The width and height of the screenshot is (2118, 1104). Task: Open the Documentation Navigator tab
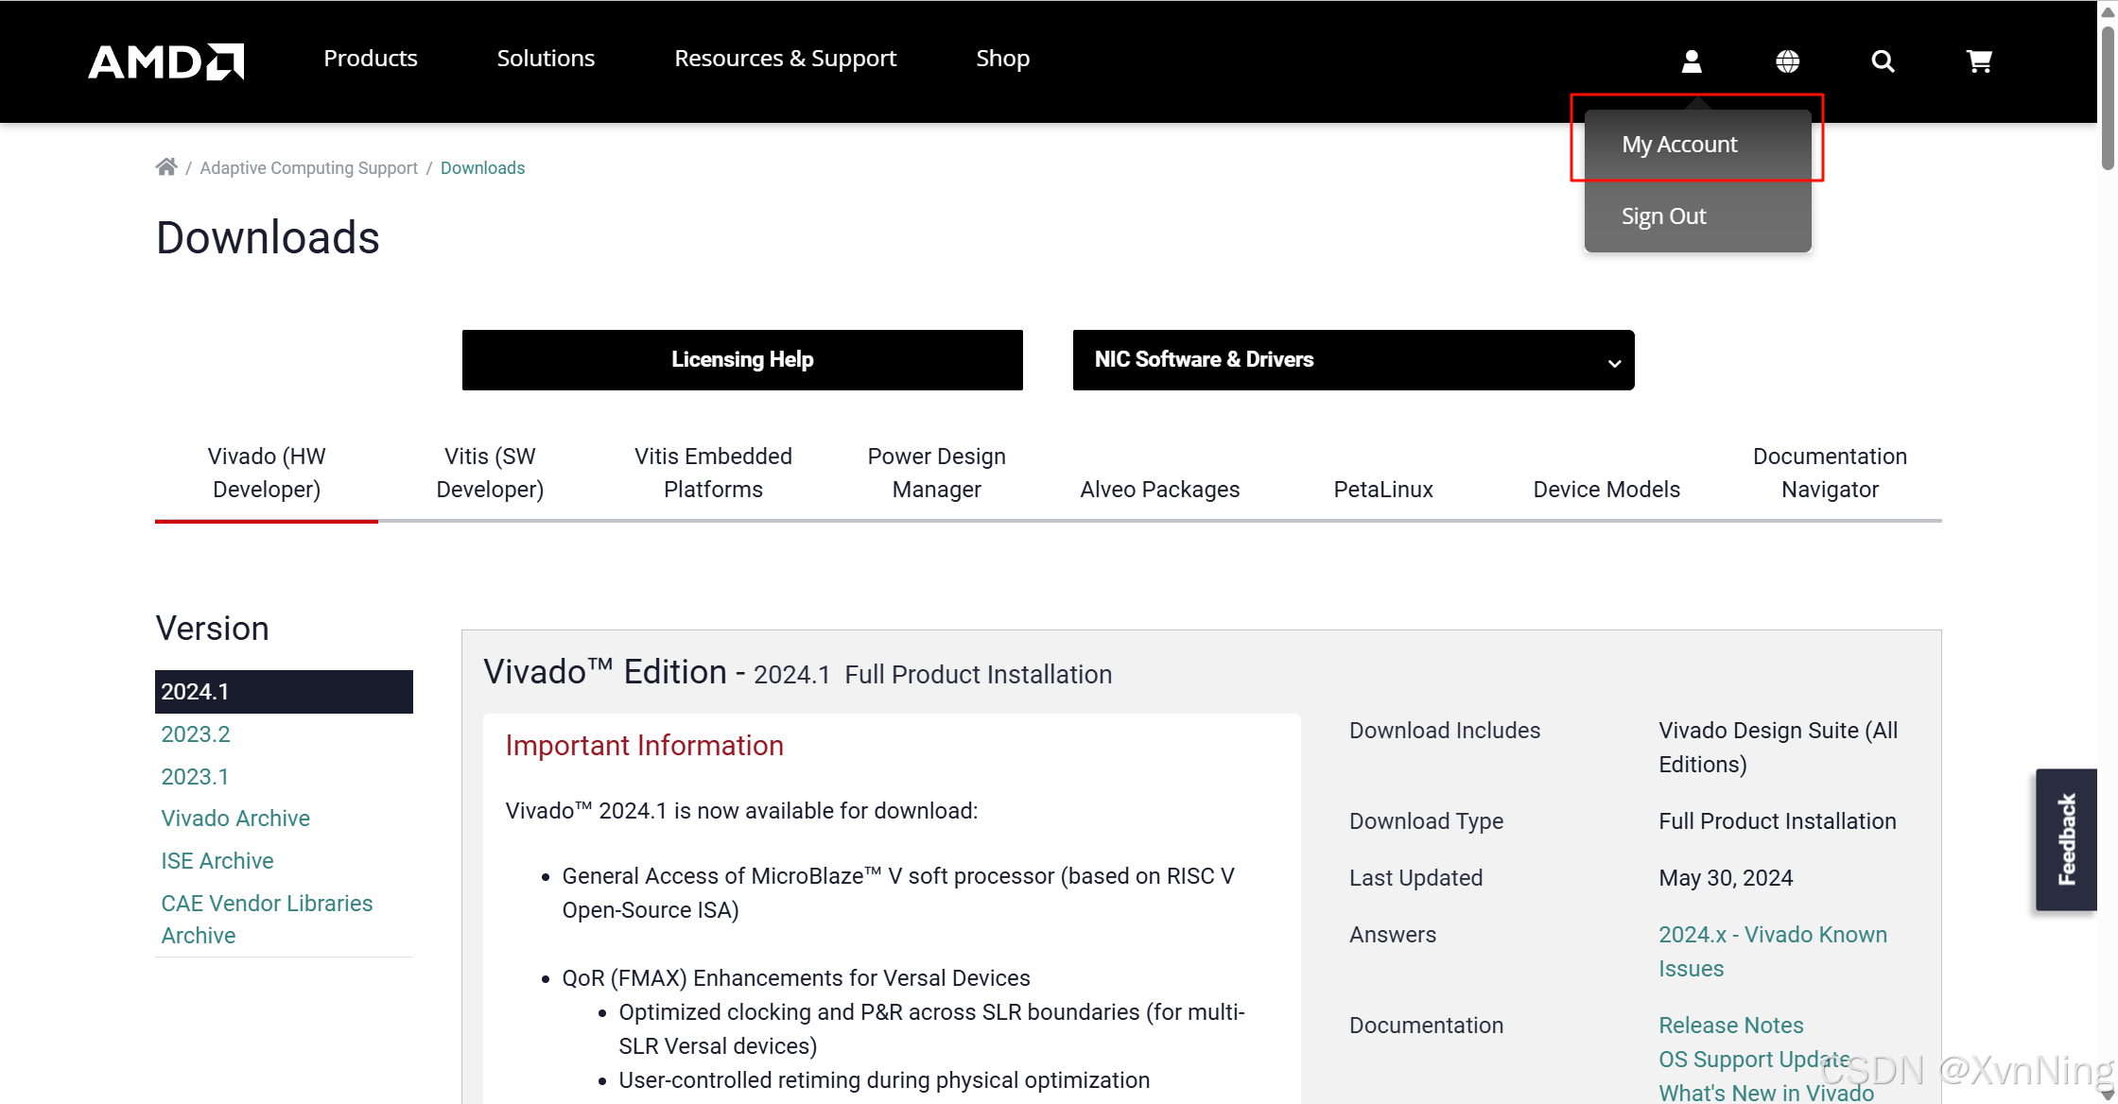click(1829, 473)
